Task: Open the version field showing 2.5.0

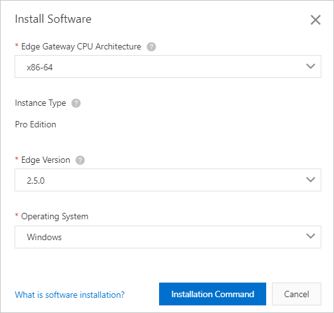Action: point(168,180)
